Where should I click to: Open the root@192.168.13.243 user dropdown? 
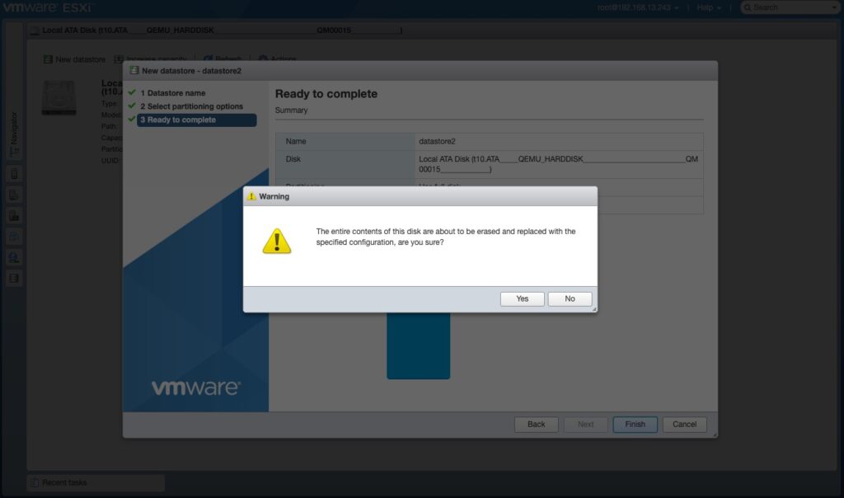[638, 7]
